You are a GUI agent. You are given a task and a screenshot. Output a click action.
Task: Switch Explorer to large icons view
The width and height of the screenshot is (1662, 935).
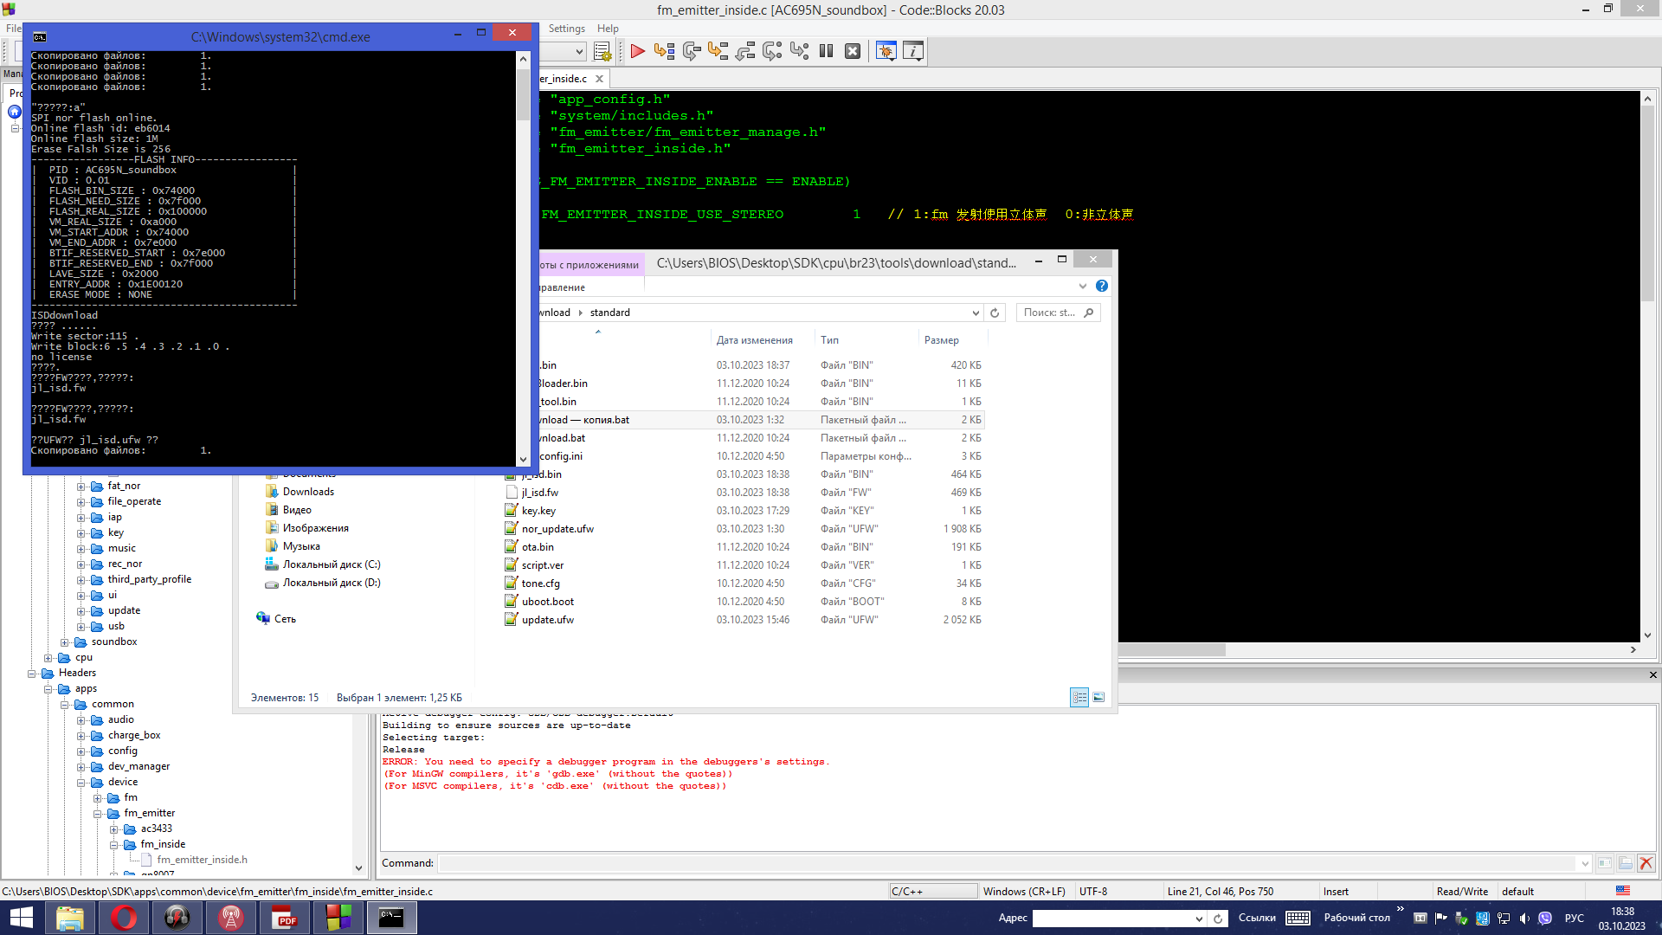pyautogui.click(x=1098, y=697)
